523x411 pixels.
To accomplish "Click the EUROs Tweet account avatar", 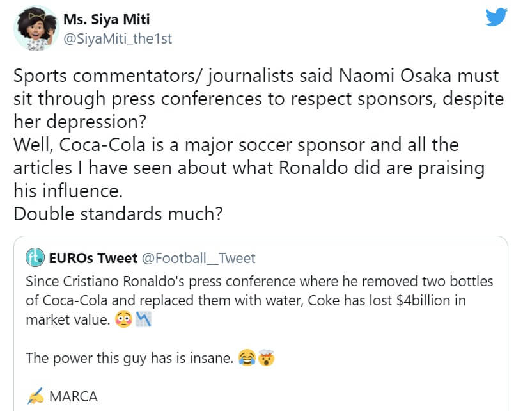I will pyautogui.click(x=35, y=258).
